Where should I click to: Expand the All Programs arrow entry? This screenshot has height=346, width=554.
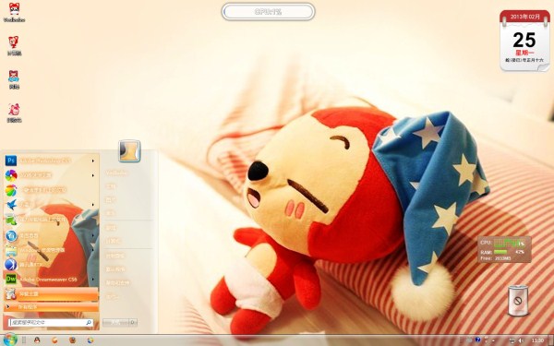[51, 307]
